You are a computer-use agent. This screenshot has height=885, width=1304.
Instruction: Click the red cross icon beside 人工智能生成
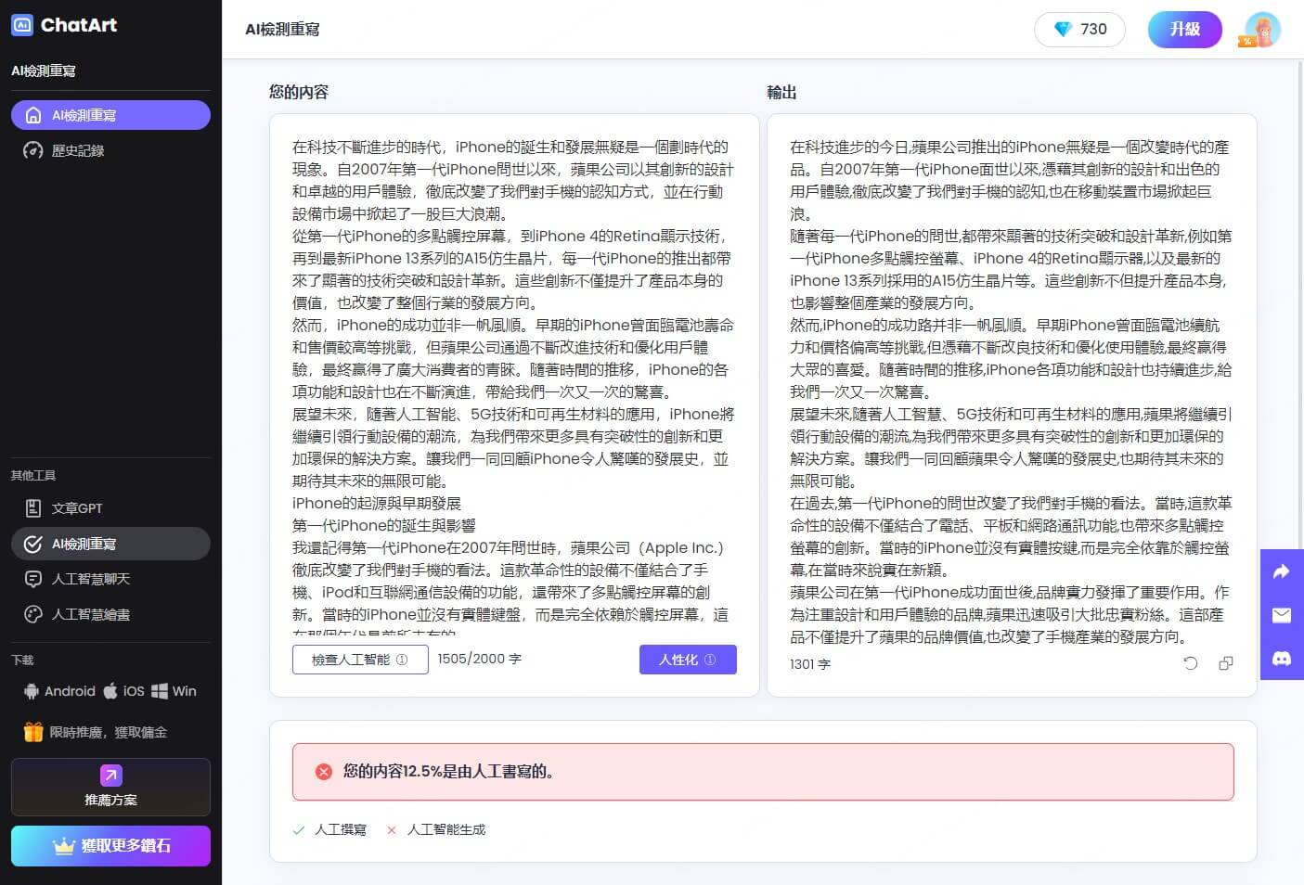[392, 830]
